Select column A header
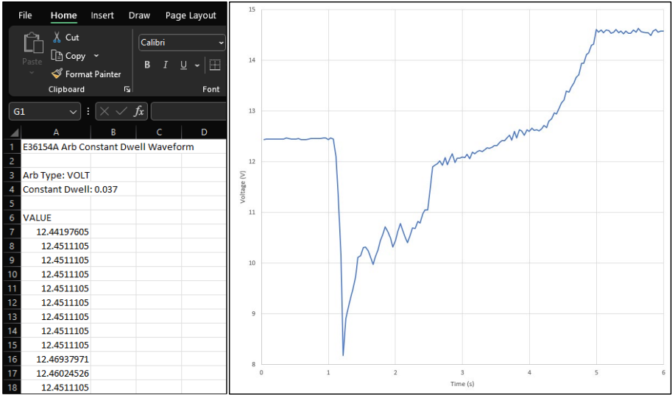 (56, 132)
